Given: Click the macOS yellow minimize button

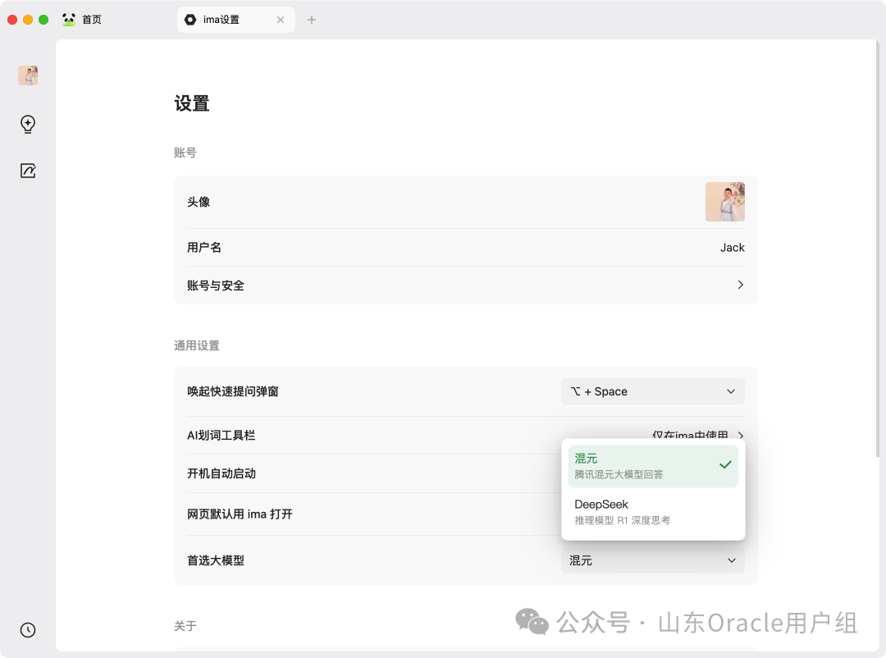Looking at the screenshot, I should click(28, 20).
